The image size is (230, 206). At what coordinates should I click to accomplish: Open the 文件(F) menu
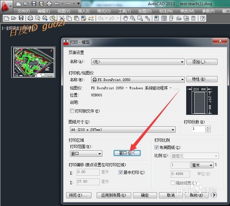tap(23, 11)
